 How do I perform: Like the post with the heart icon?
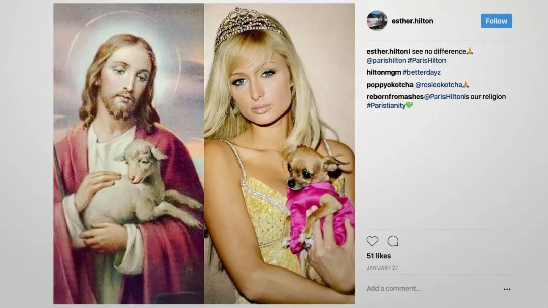pyautogui.click(x=372, y=241)
